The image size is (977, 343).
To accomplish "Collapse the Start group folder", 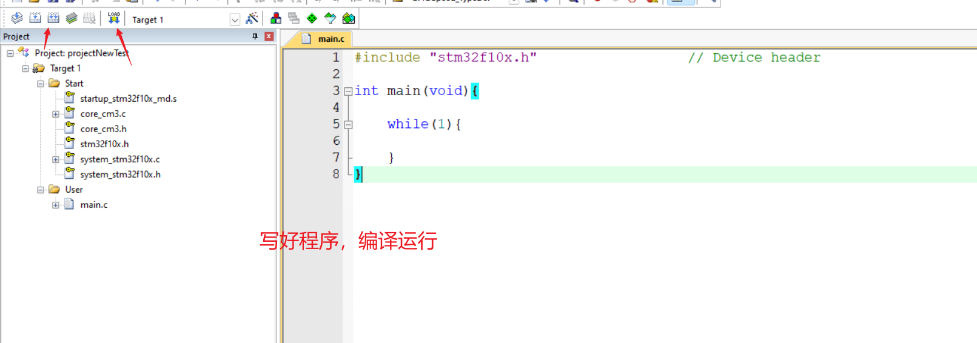I will pyautogui.click(x=41, y=84).
